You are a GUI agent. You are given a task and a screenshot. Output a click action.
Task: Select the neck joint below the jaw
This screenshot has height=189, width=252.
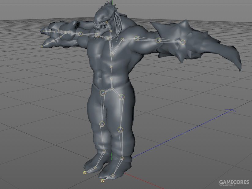(x=111, y=31)
